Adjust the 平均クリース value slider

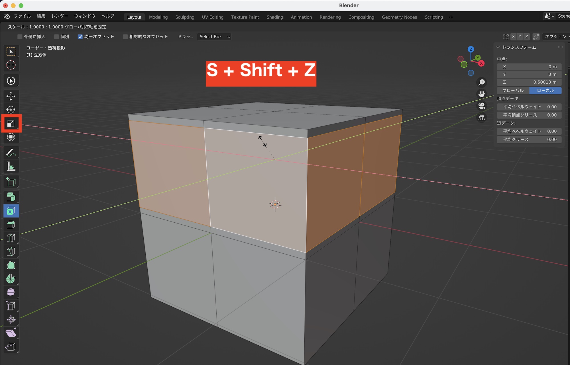tap(529, 140)
